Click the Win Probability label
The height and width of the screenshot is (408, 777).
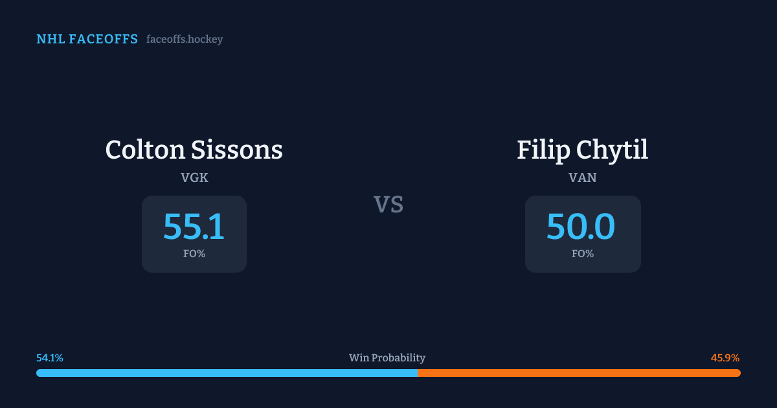pos(387,358)
